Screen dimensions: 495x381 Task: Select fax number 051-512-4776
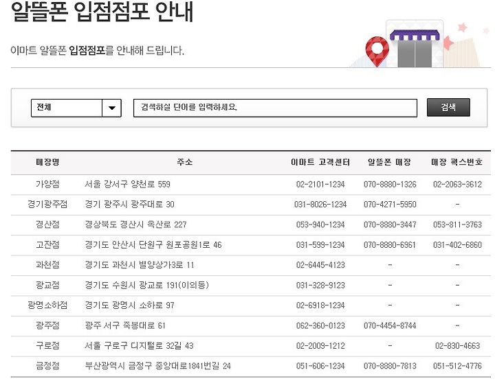pos(457,366)
